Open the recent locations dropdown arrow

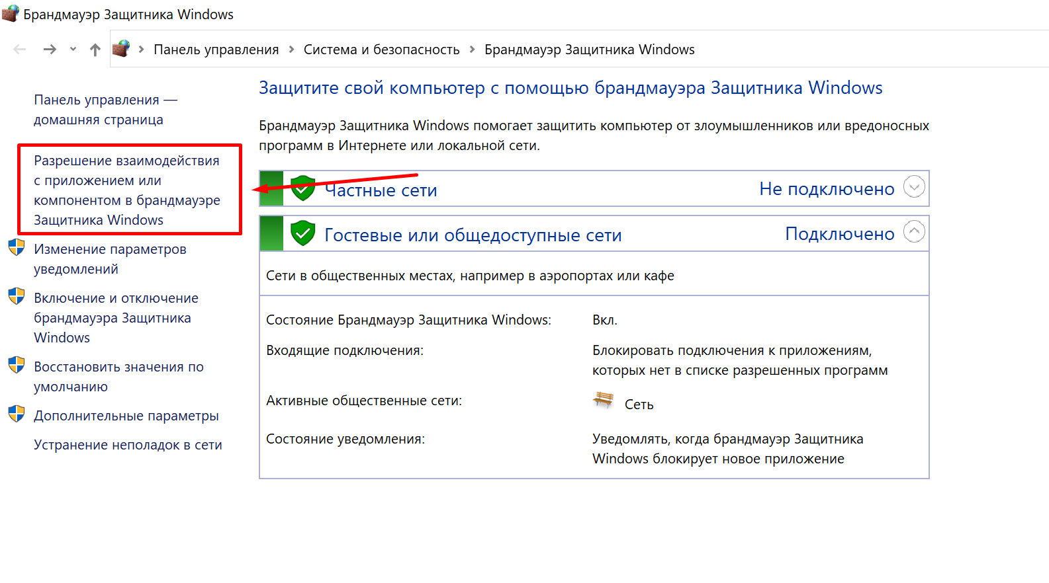click(x=73, y=49)
